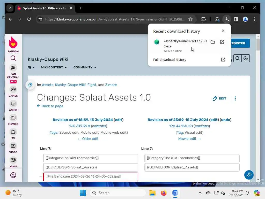This screenshot has height=199, width=265.
Task: Expand Wiki Content dropdown menu
Action: [54, 67]
